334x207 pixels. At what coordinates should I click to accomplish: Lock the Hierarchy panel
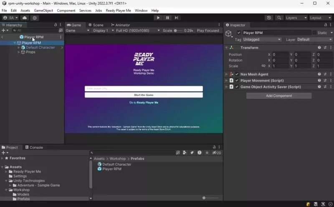(56, 25)
